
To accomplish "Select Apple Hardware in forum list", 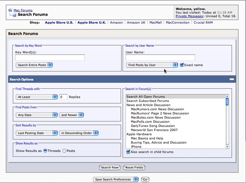I will (176, 134).
